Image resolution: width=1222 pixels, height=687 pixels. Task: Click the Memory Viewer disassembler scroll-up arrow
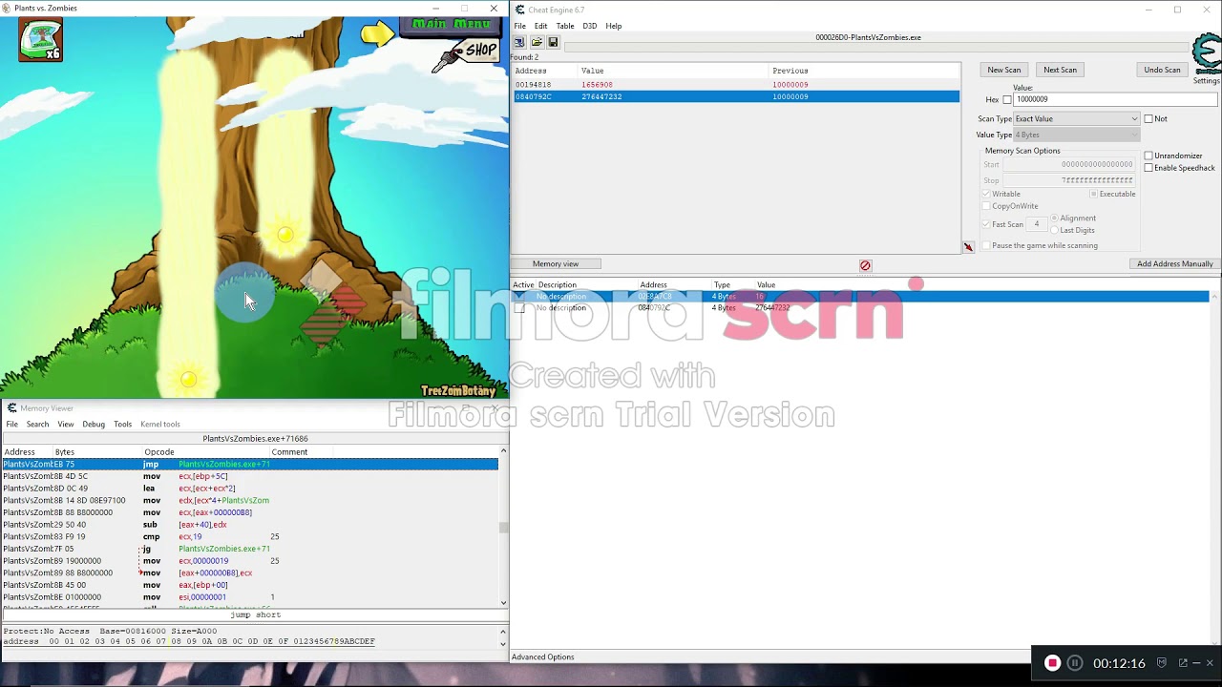coord(503,450)
